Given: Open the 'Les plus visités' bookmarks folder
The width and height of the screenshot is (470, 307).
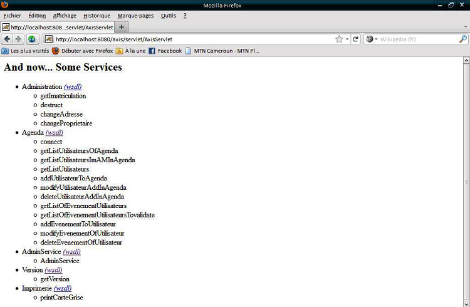Looking at the screenshot, I should point(25,51).
